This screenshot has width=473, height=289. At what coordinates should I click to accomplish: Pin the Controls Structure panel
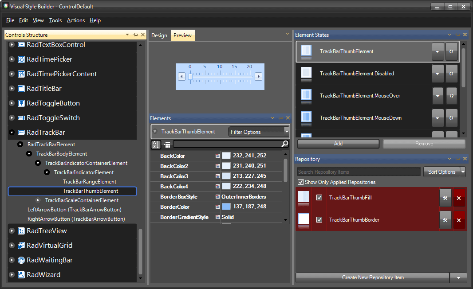click(136, 35)
